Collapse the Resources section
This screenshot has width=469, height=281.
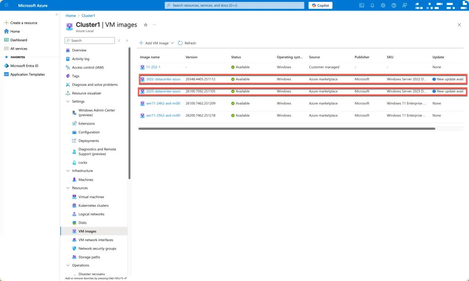[68, 188]
